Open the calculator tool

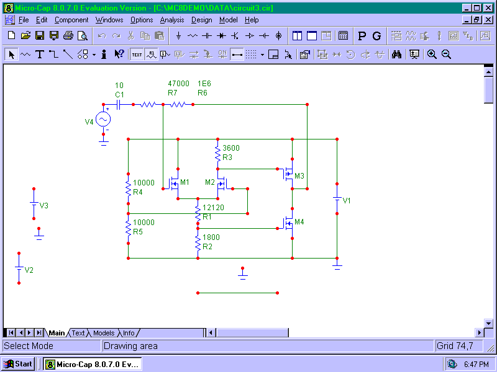coord(344,35)
